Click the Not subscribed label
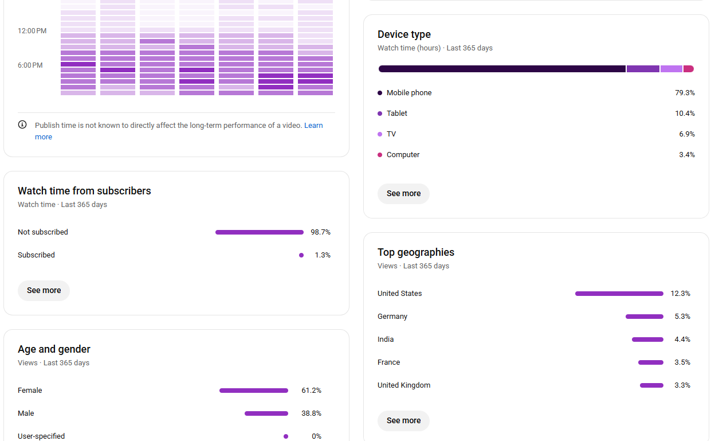This screenshot has height=441, width=711. (x=43, y=232)
